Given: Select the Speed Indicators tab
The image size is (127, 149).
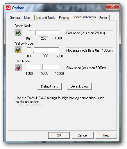Looking at the screenshot, I should click(84, 17).
